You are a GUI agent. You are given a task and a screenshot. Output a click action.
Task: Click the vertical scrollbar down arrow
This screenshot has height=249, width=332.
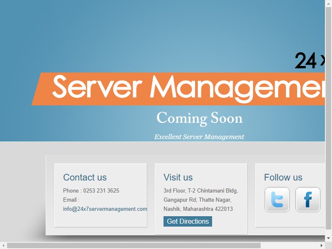(329, 238)
